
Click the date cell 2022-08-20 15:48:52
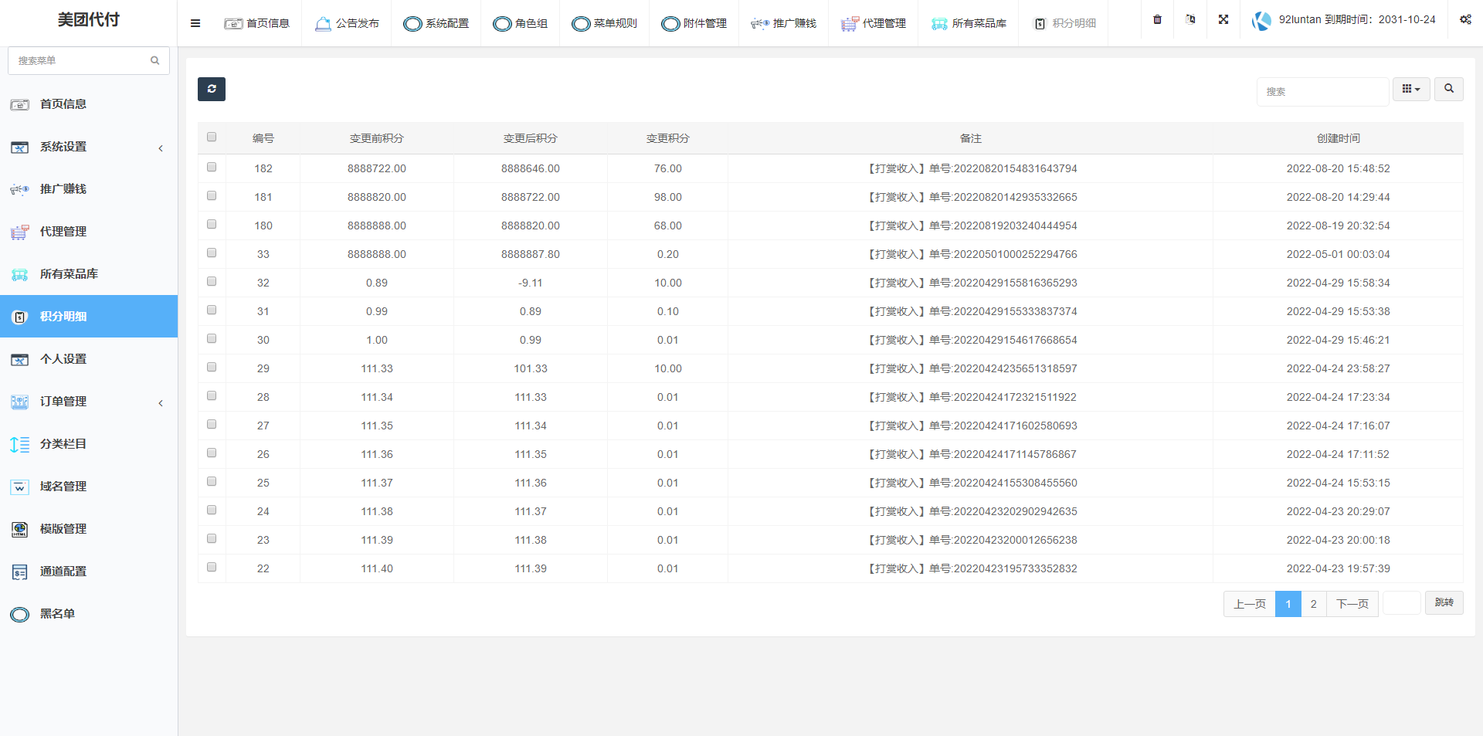point(1339,168)
